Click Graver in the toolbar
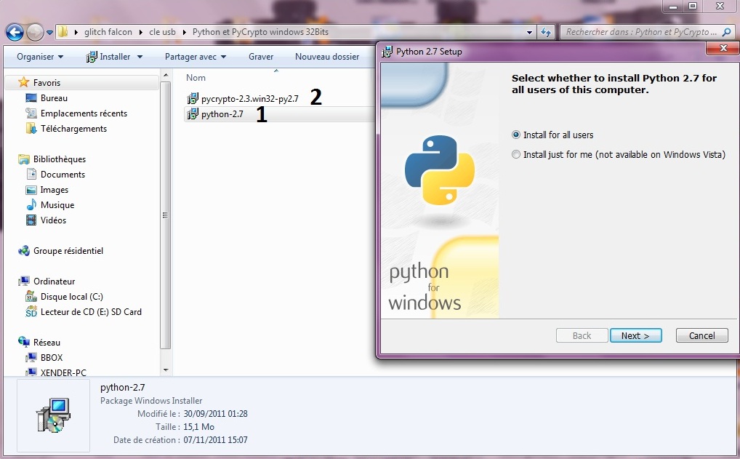 tap(261, 57)
